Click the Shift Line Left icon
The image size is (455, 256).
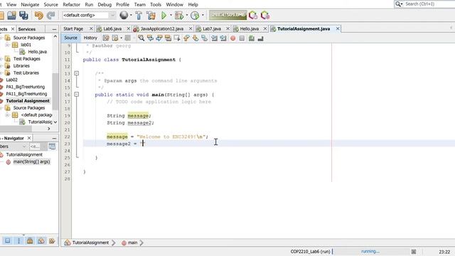coord(214,38)
